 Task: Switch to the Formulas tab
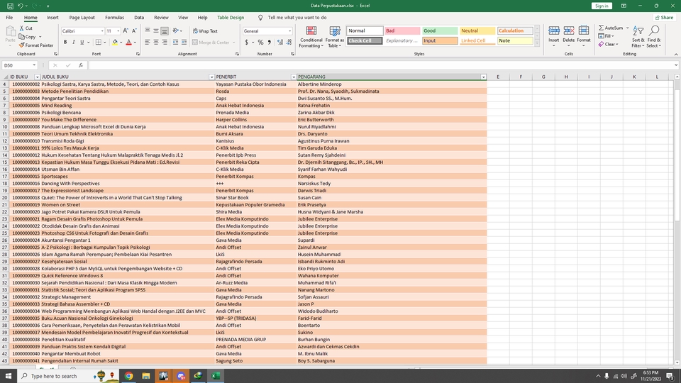tap(114, 18)
